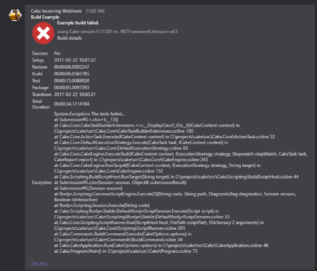317x271 pixels.
Task: Select the Build field label
Action: tap(37, 74)
